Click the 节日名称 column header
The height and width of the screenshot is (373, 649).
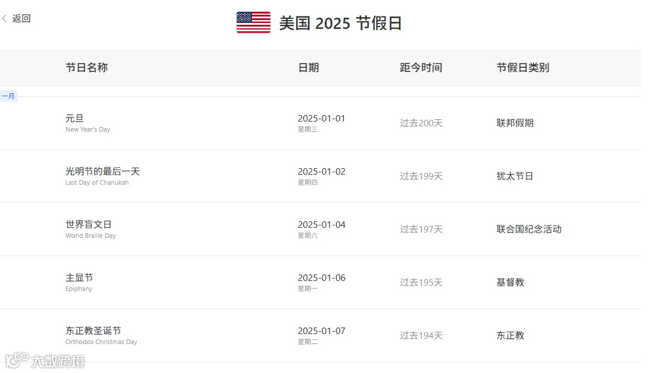click(x=86, y=67)
